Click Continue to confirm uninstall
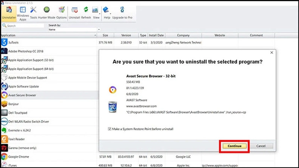299x168 pixels. (234, 146)
